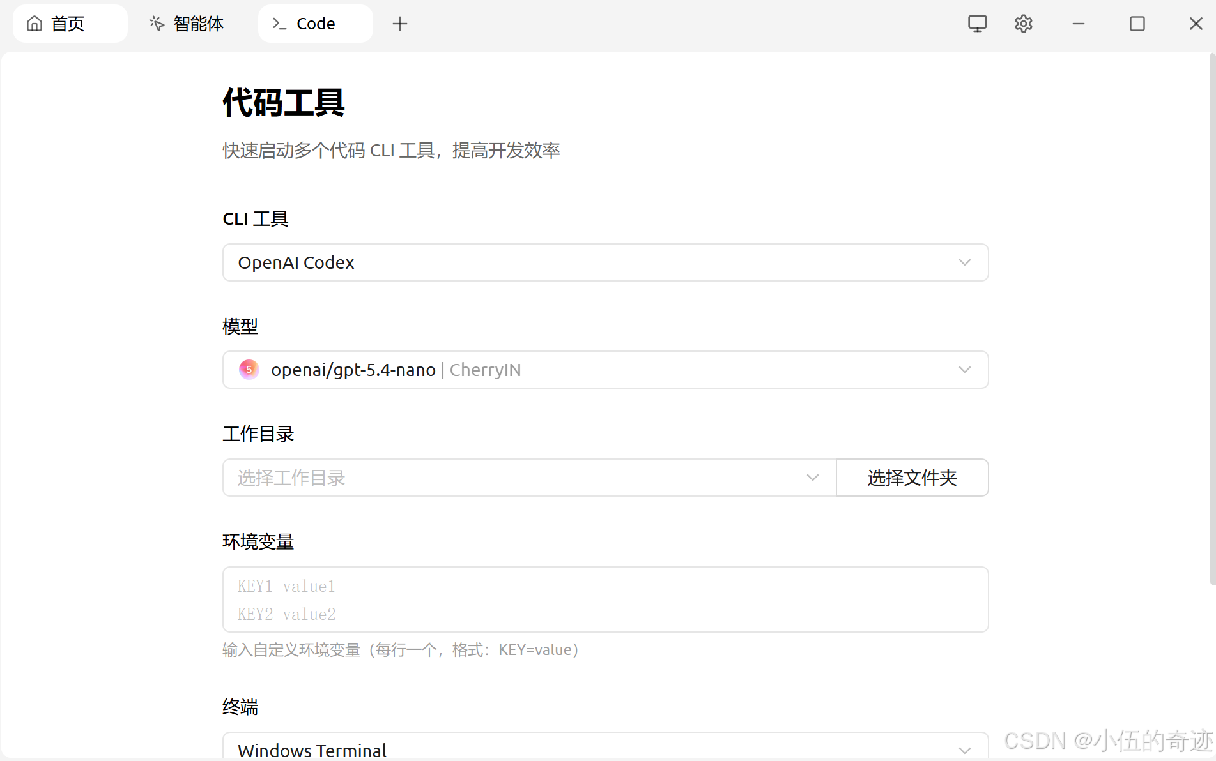Click the terminal prompt icon on the Code tab
1216x761 pixels.
pos(279,24)
